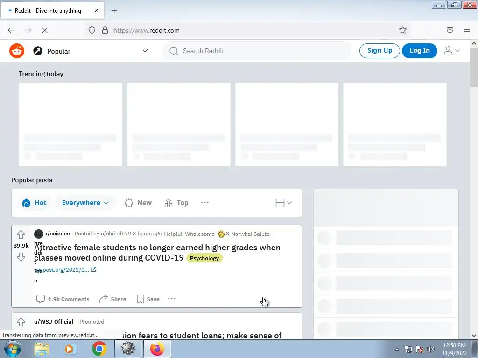Click the Popular arrow icon in header

click(x=38, y=51)
